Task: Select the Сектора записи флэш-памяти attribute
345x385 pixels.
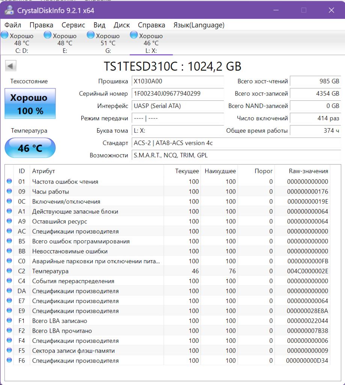Action: [73, 351]
